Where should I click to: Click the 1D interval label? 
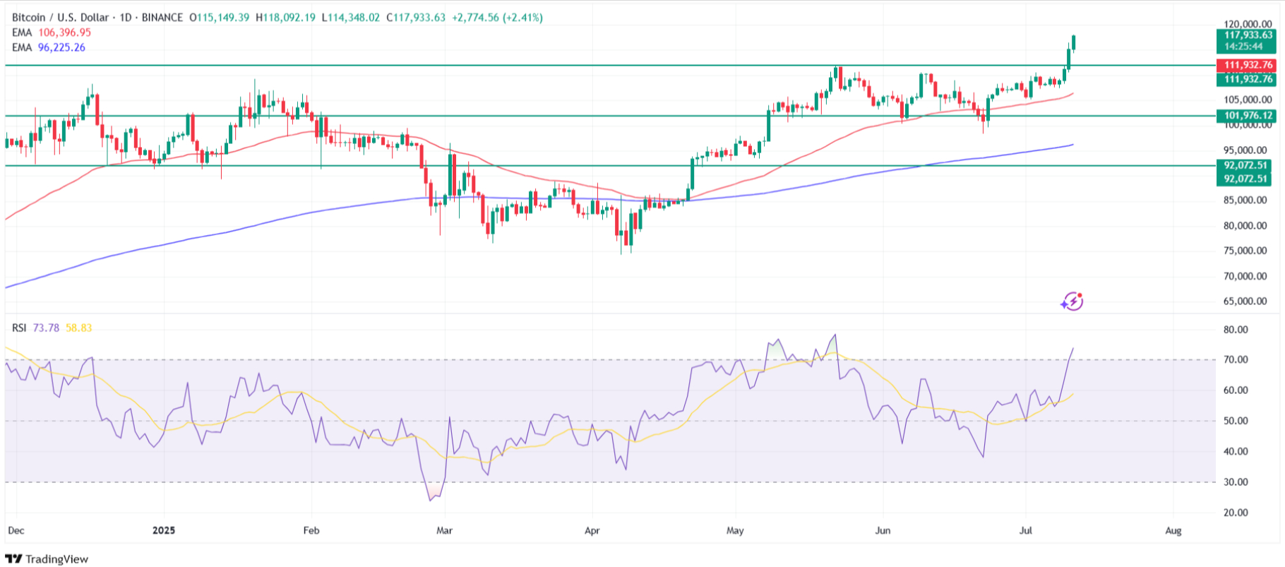[x=126, y=17]
